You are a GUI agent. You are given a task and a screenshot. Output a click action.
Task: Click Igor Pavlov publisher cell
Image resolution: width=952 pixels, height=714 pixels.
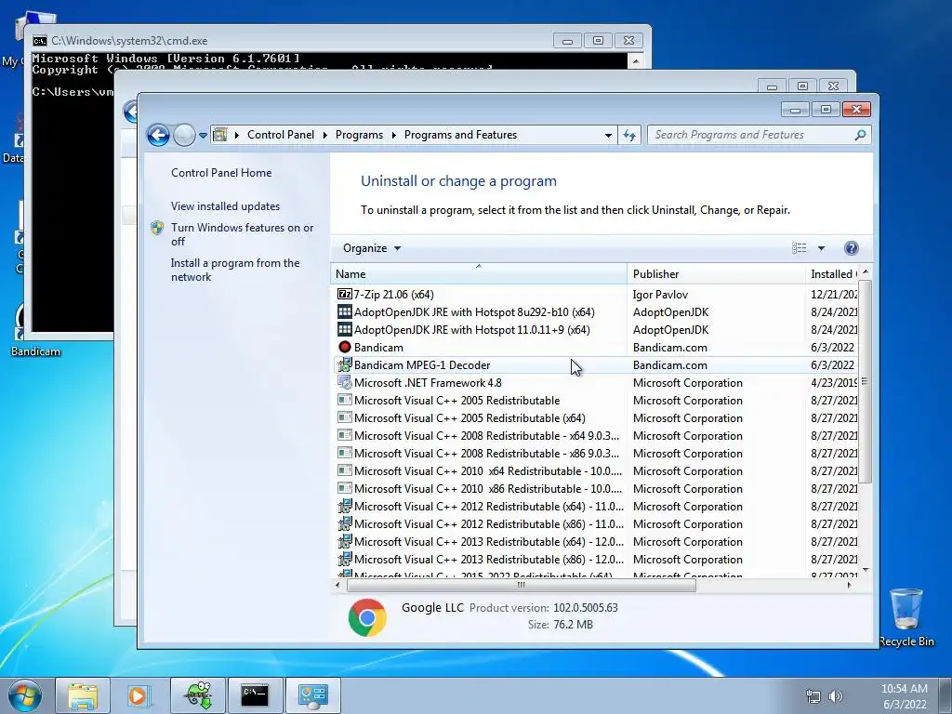(x=660, y=295)
